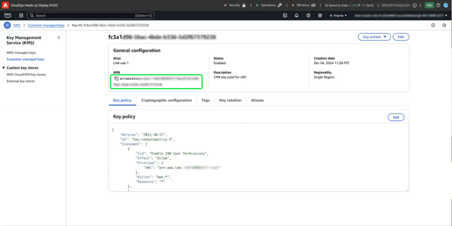Switch to the Tags tab
This screenshot has width=452, height=226.
[x=206, y=100]
